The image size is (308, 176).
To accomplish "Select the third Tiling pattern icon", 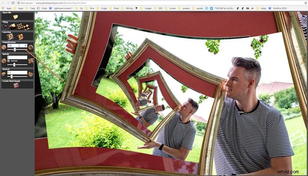I will click(20, 26).
